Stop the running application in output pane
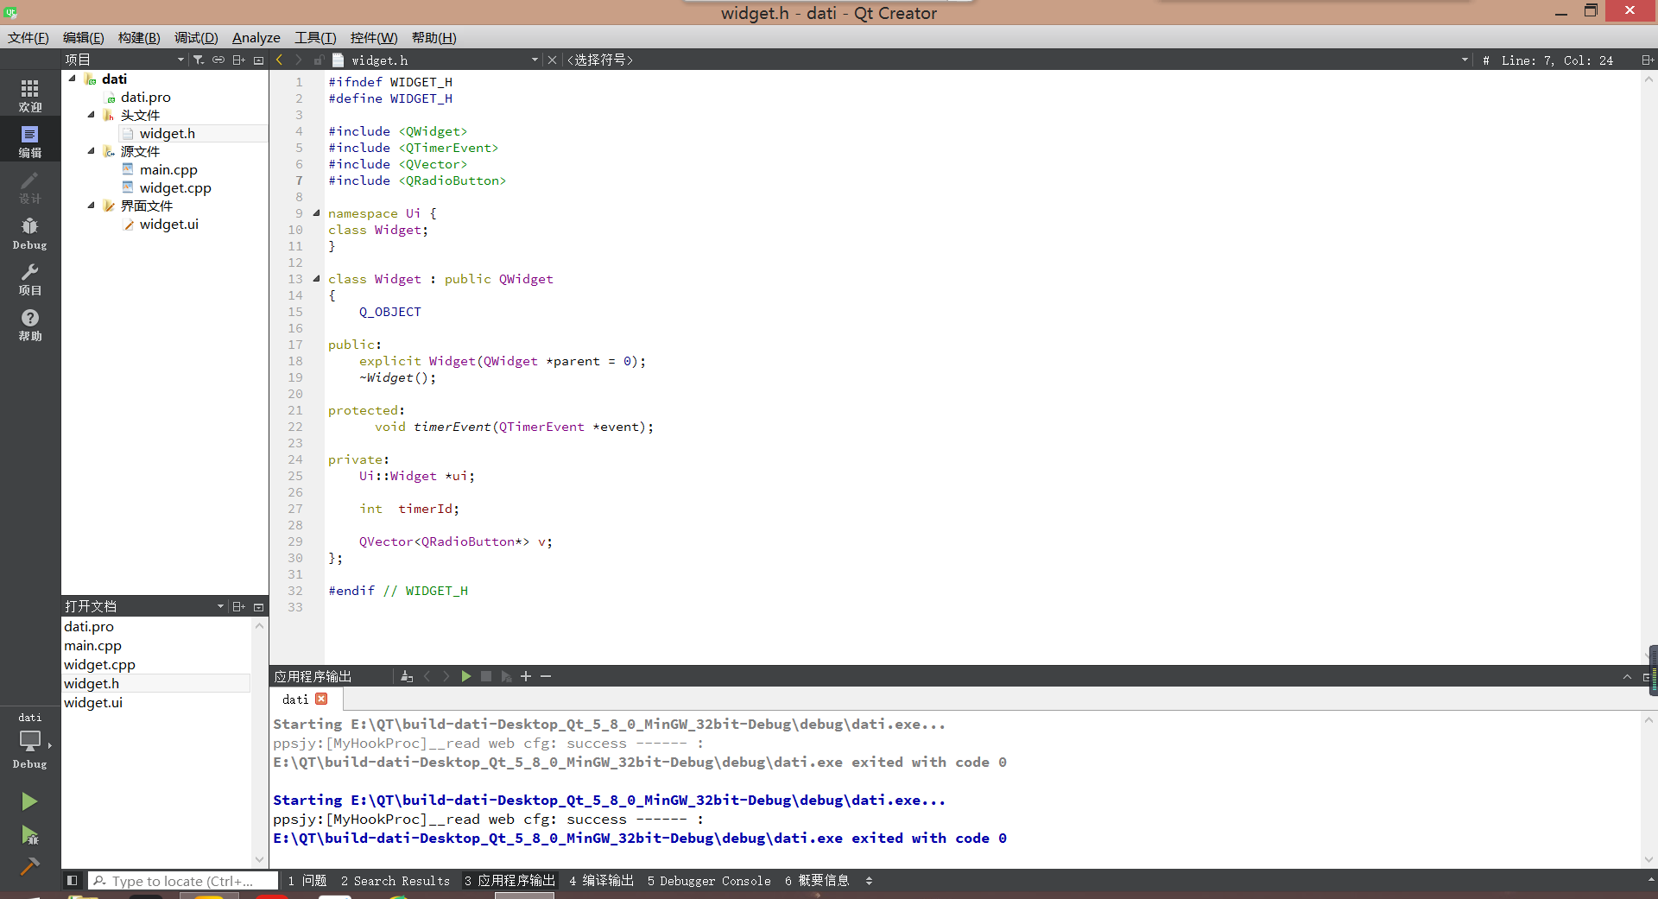 coord(486,676)
